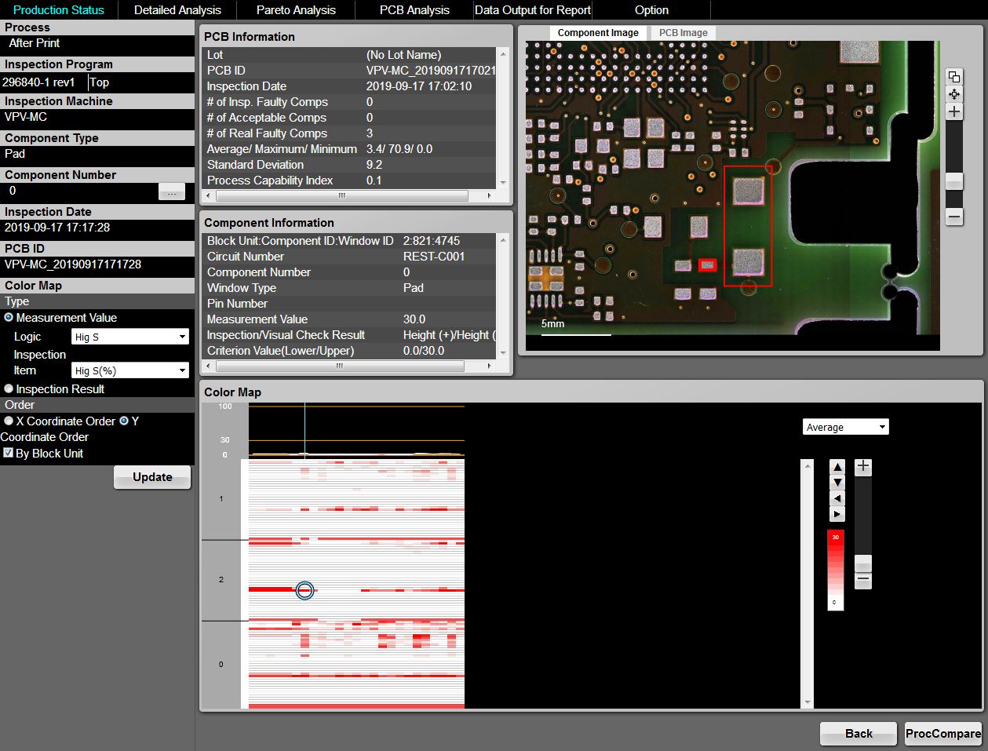Pan color map down with down arrow
Image resolution: width=988 pixels, height=751 pixels.
(x=837, y=483)
